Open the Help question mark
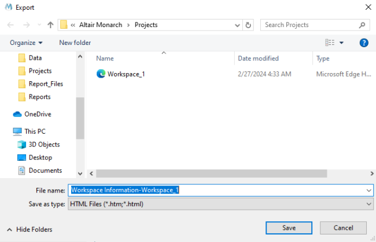The image size is (376, 242). coord(364,43)
